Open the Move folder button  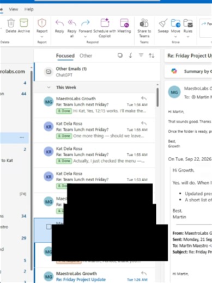175,23
